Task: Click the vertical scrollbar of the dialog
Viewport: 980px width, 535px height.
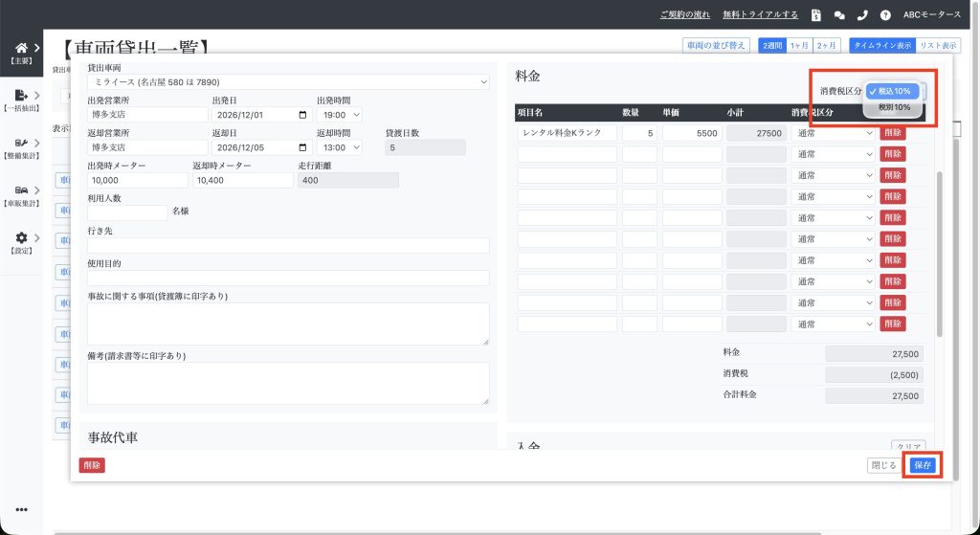Action: (940, 254)
